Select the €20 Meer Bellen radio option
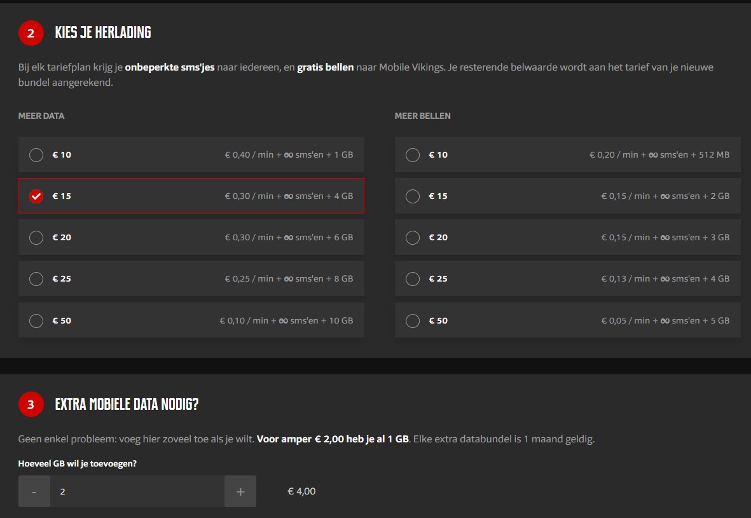The height and width of the screenshot is (518, 751). point(413,237)
